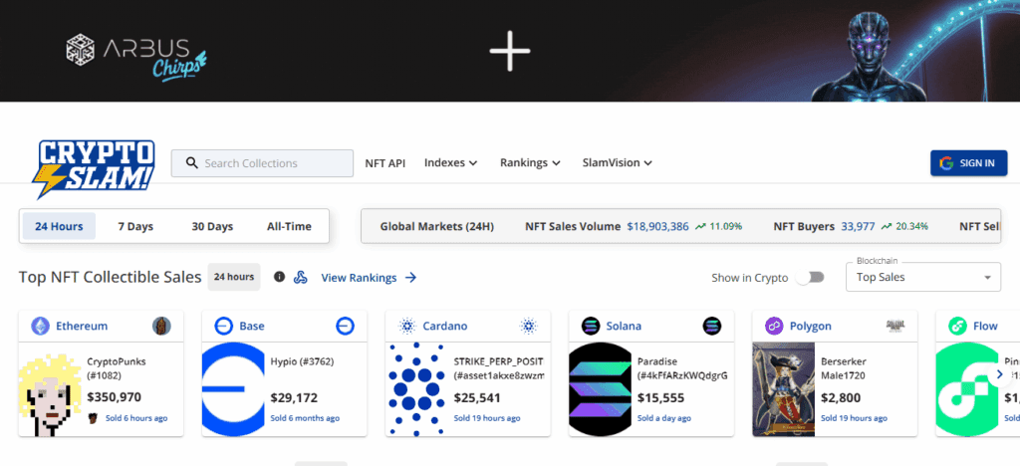Click the $2,800 price text
The image size is (1020, 466).
(x=841, y=397)
